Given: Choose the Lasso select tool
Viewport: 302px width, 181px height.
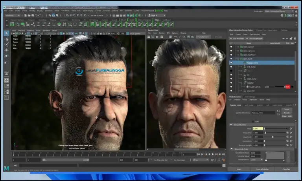Looking at the screenshot, I should click(6, 39).
